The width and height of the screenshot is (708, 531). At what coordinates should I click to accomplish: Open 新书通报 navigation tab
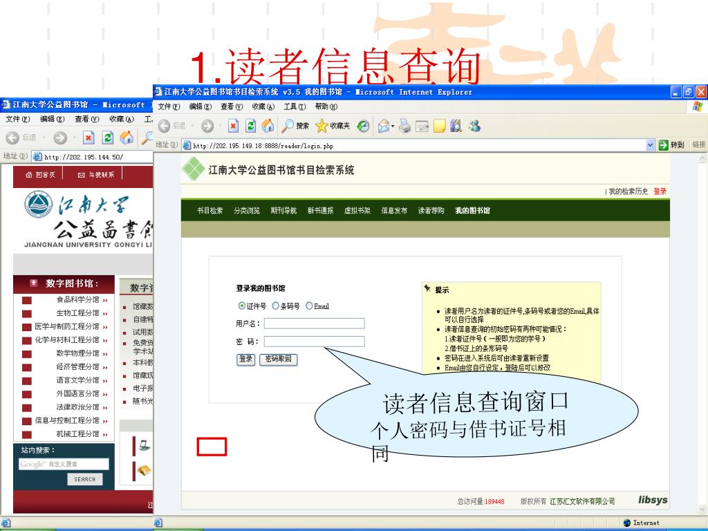(320, 210)
